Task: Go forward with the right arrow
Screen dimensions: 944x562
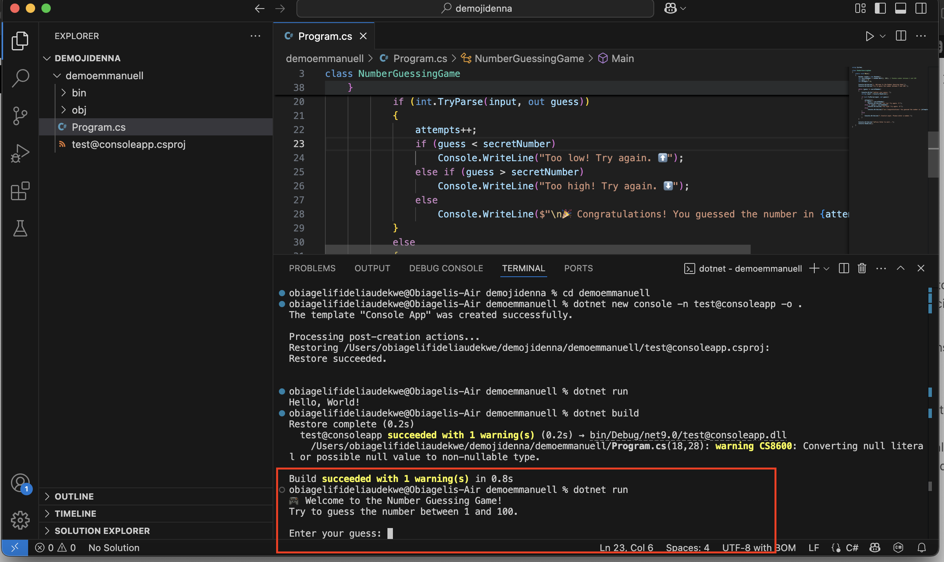Action: point(280,9)
